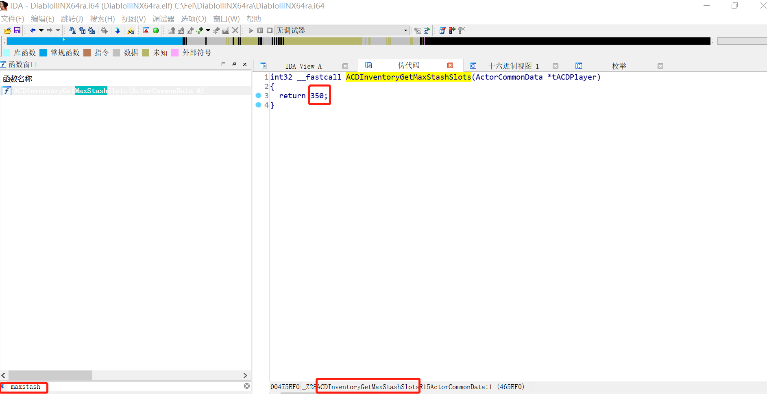Close the 十六进制视图-1 tab

(x=556, y=66)
